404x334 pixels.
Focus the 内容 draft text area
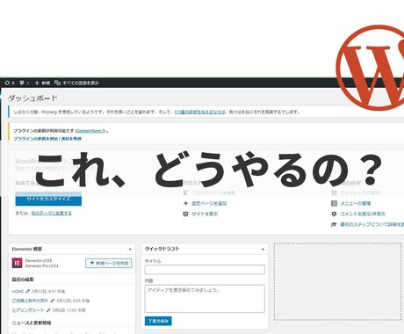point(205,299)
